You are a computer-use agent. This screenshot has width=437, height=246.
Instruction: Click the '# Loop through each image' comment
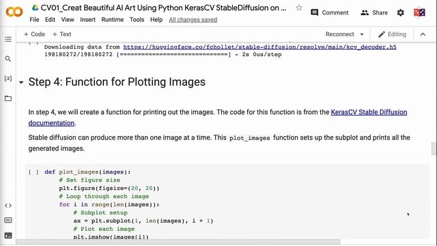pyautogui.click(x=104, y=196)
